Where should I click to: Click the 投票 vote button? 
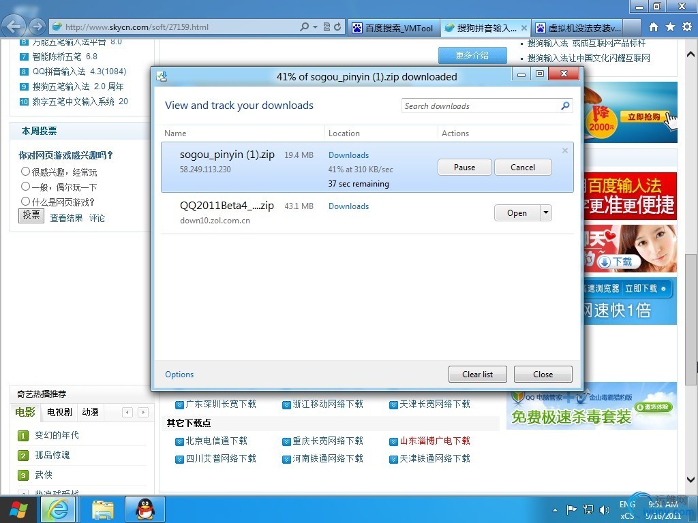coord(31,215)
